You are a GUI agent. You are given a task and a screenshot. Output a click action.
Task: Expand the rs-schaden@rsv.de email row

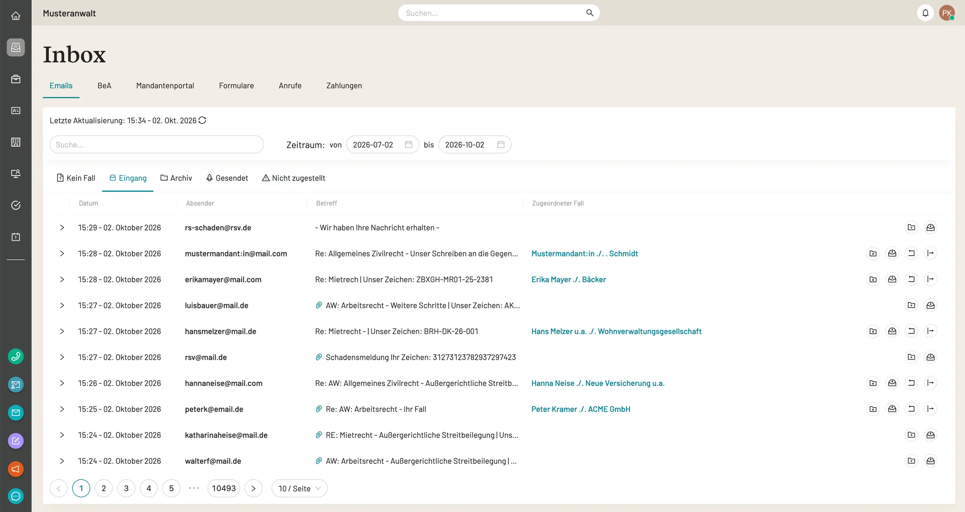pyautogui.click(x=62, y=227)
